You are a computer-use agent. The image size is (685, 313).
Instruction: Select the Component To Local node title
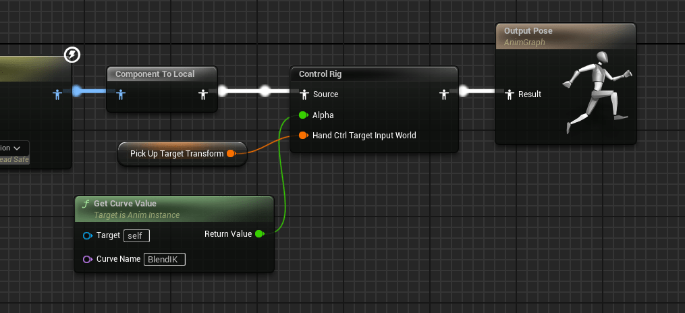tap(155, 74)
